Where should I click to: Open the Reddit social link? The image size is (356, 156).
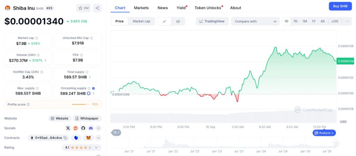click(x=76, y=128)
